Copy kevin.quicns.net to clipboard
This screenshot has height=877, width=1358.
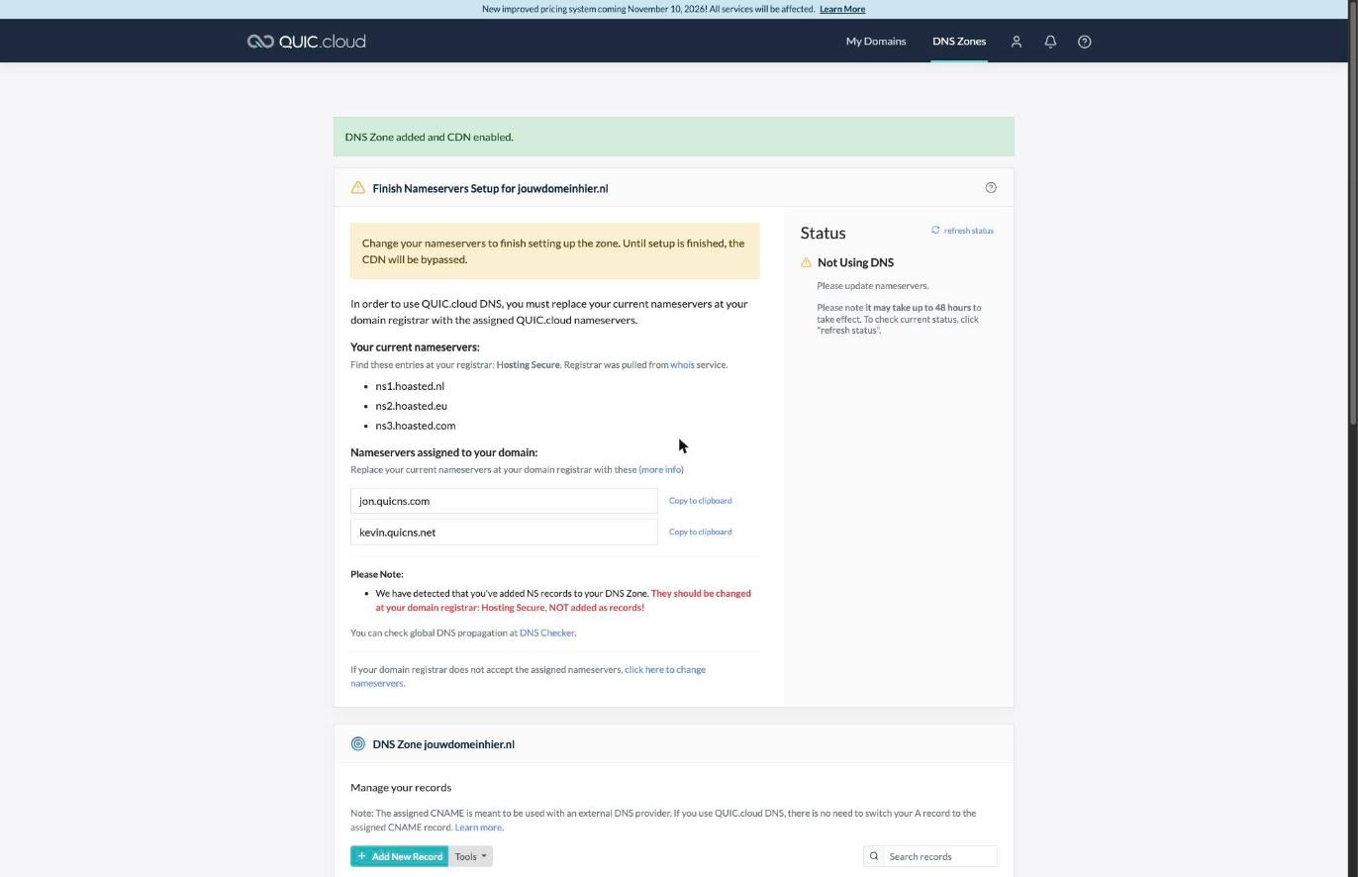[x=701, y=532]
